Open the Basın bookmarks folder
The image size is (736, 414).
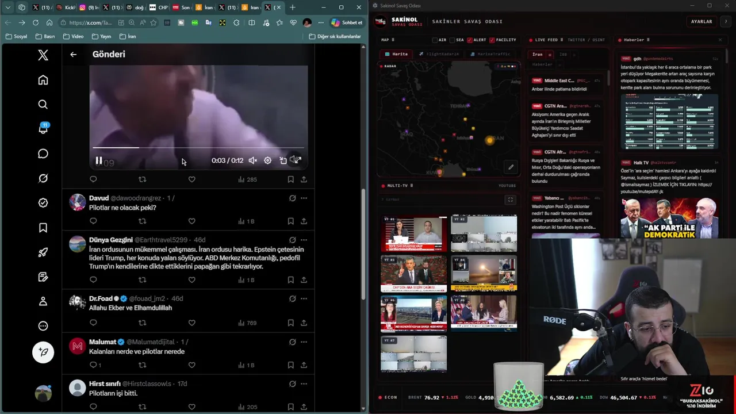(45, 36)
